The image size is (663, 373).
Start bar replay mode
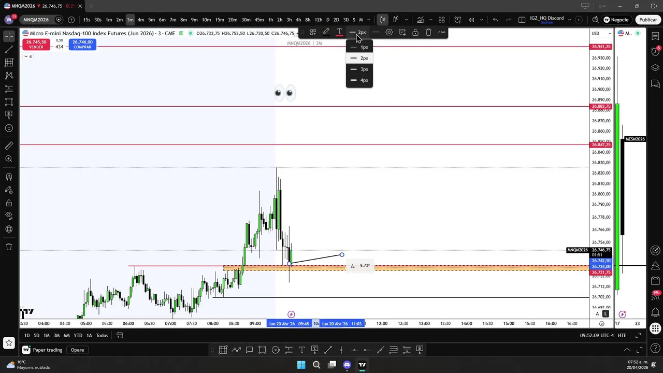471,20
